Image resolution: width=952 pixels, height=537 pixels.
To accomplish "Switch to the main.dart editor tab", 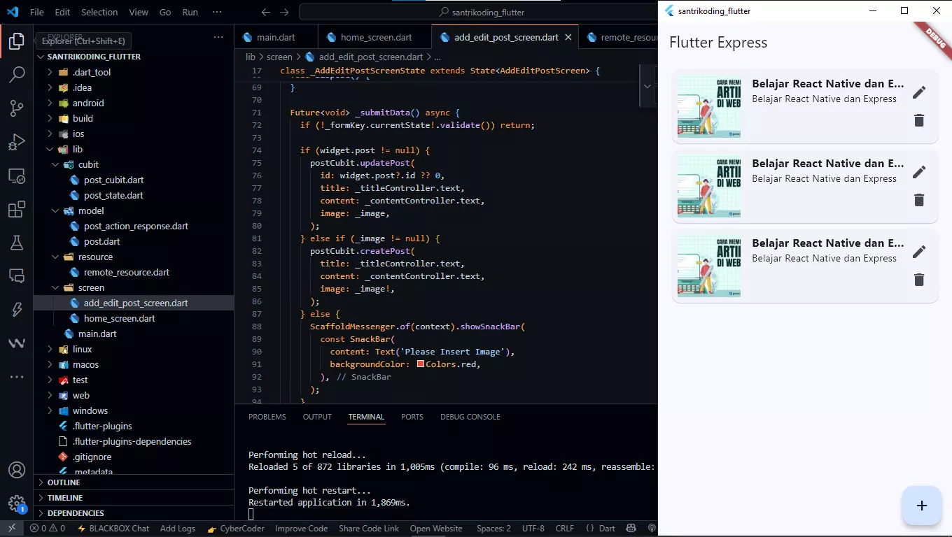I will (276, 37).
